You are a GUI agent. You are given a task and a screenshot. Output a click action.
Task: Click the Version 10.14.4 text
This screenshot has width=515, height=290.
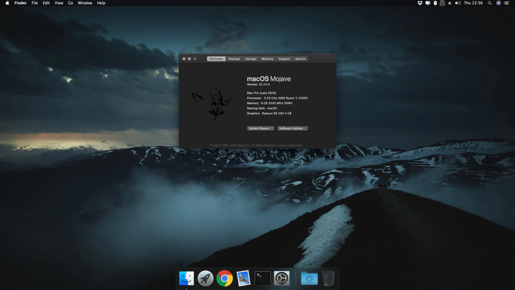tap(258, 84)
